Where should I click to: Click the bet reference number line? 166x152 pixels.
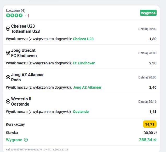tap(37, 149)
